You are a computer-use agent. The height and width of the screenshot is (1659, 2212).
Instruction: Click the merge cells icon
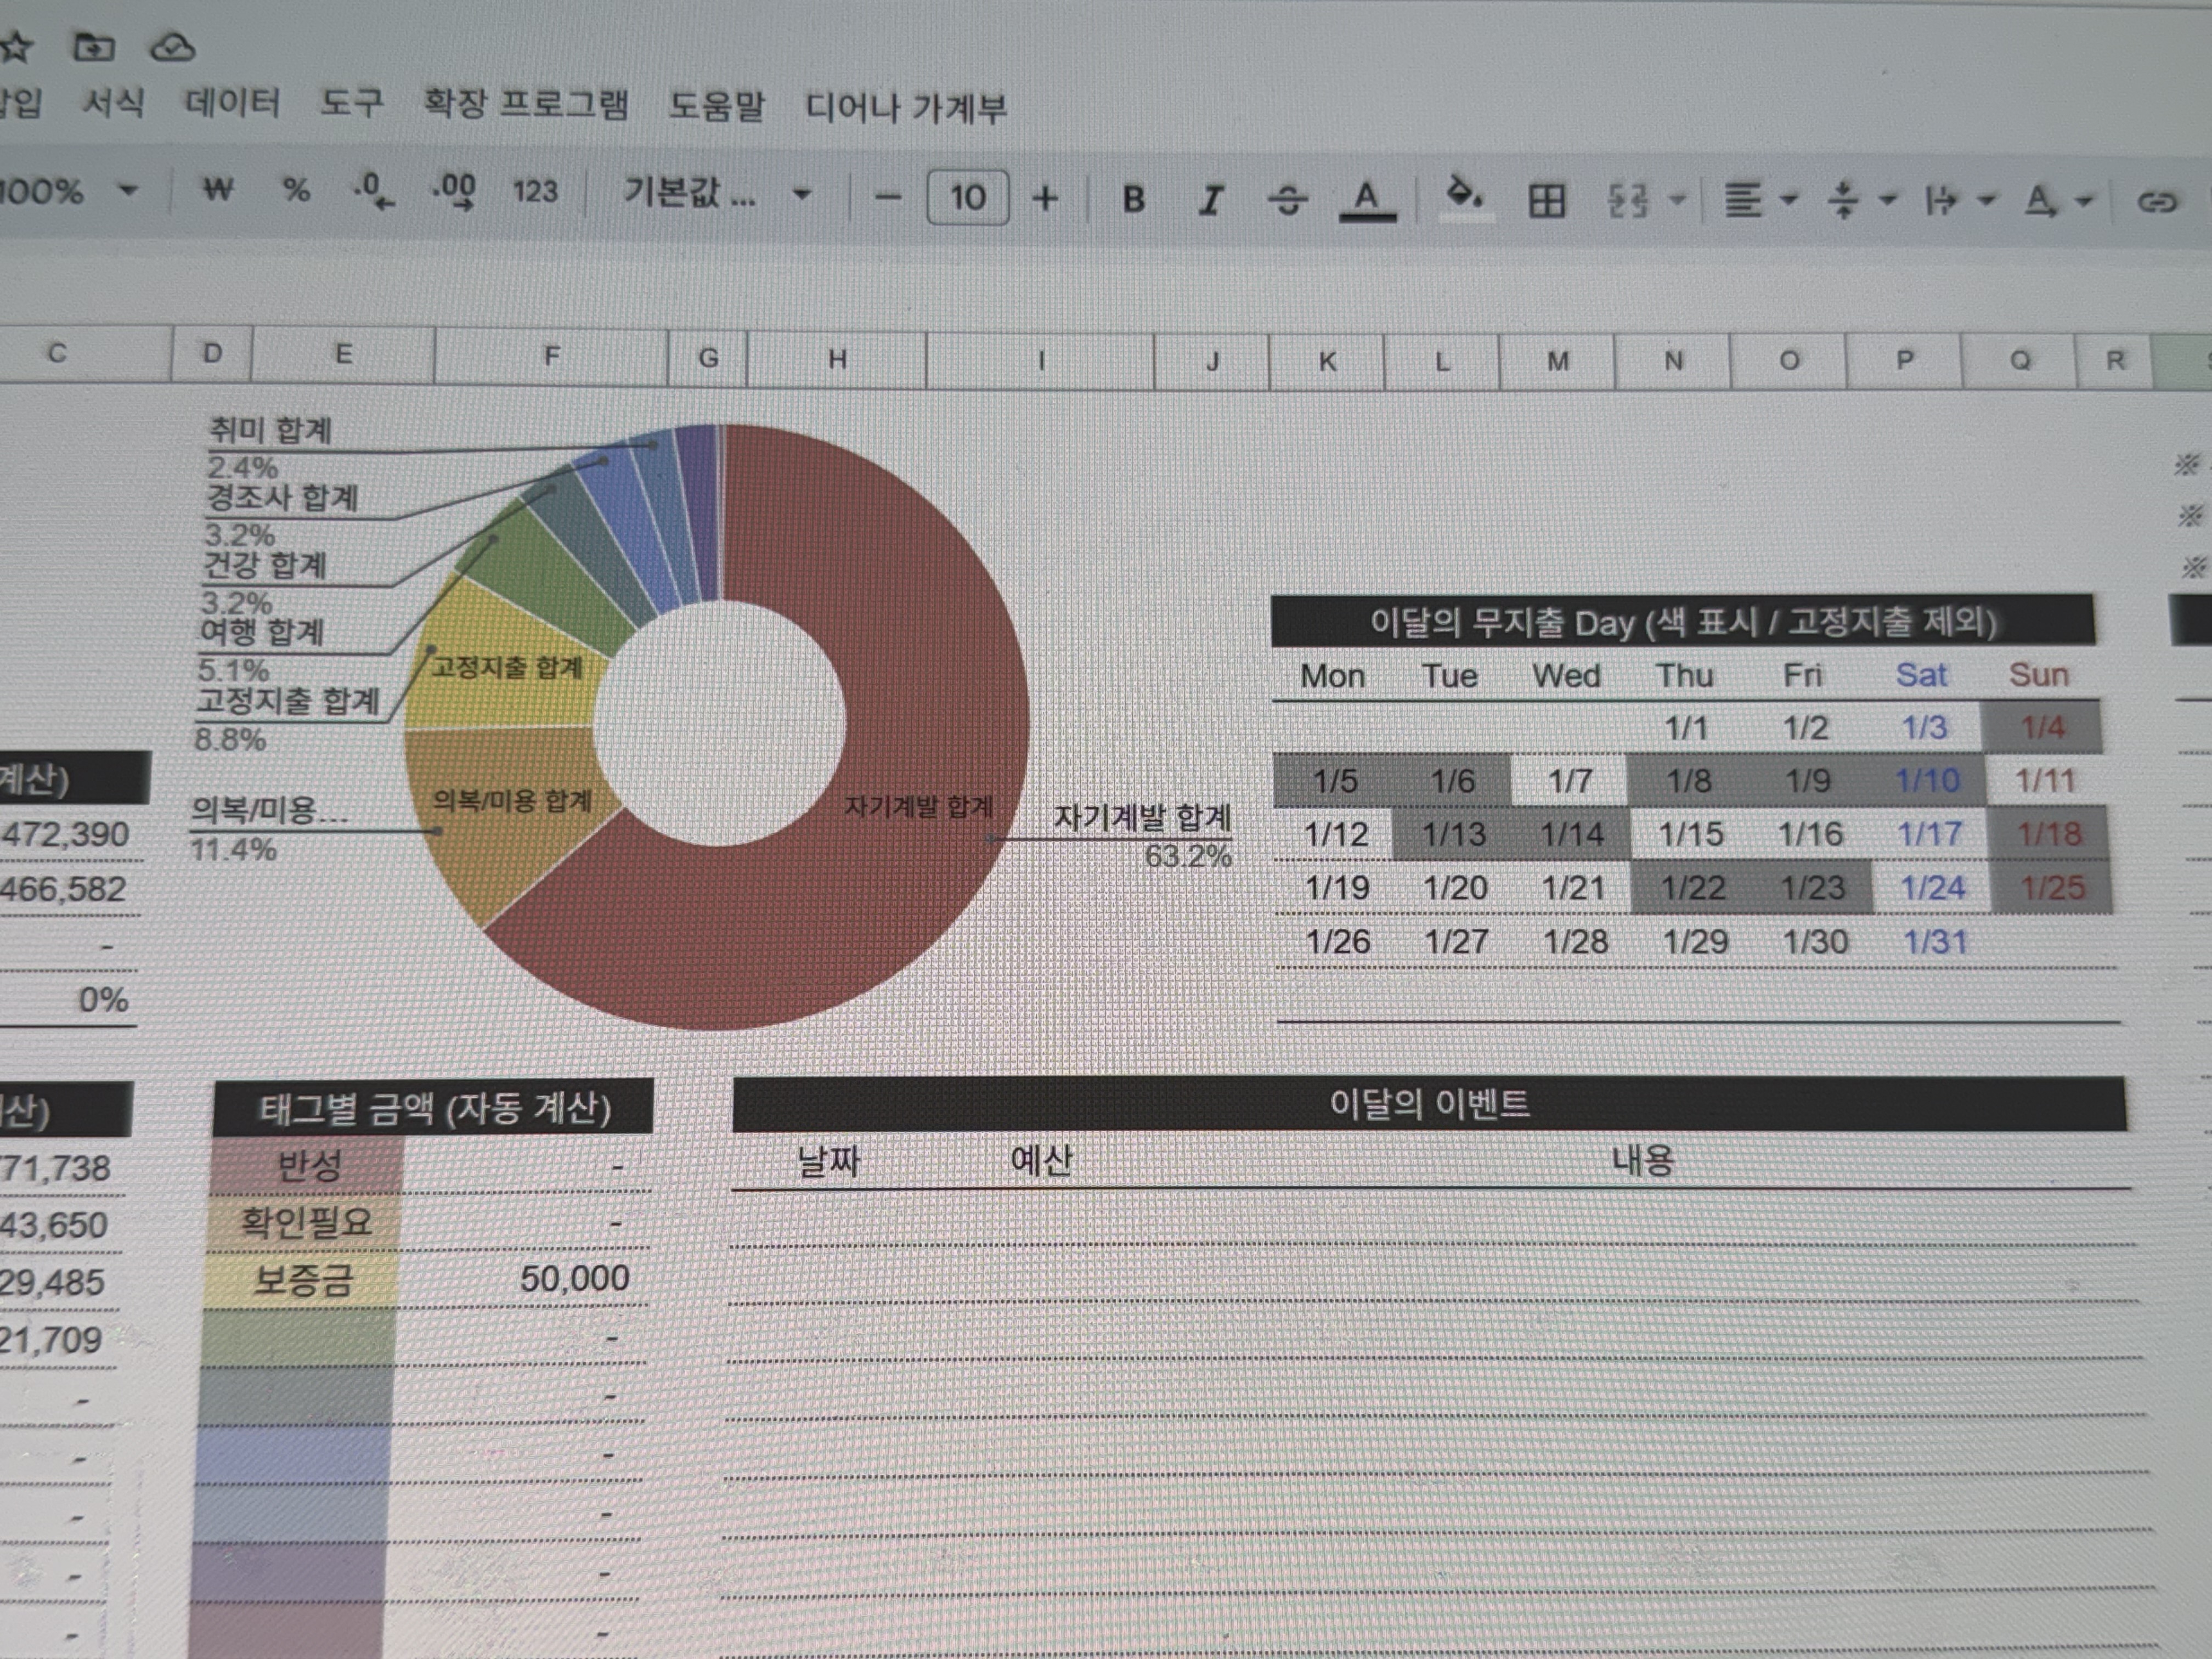point(1627,201)
